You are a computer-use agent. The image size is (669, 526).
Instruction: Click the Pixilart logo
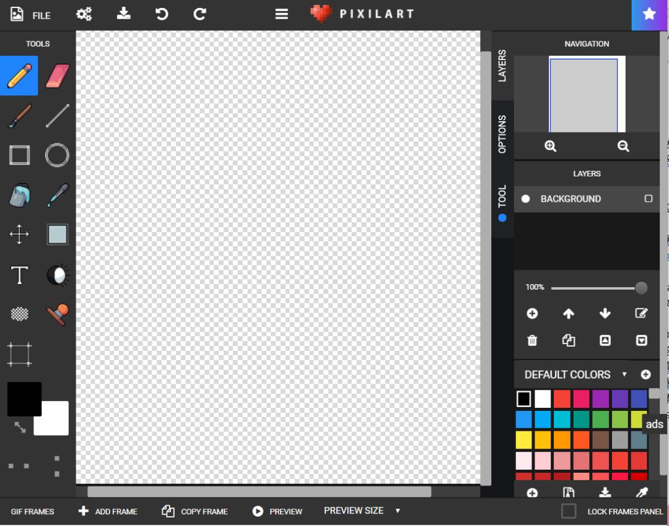[x=362, y=14]
